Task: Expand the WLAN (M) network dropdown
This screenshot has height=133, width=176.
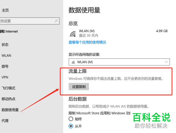Action: pyautogui.click(x=119, y=62)
